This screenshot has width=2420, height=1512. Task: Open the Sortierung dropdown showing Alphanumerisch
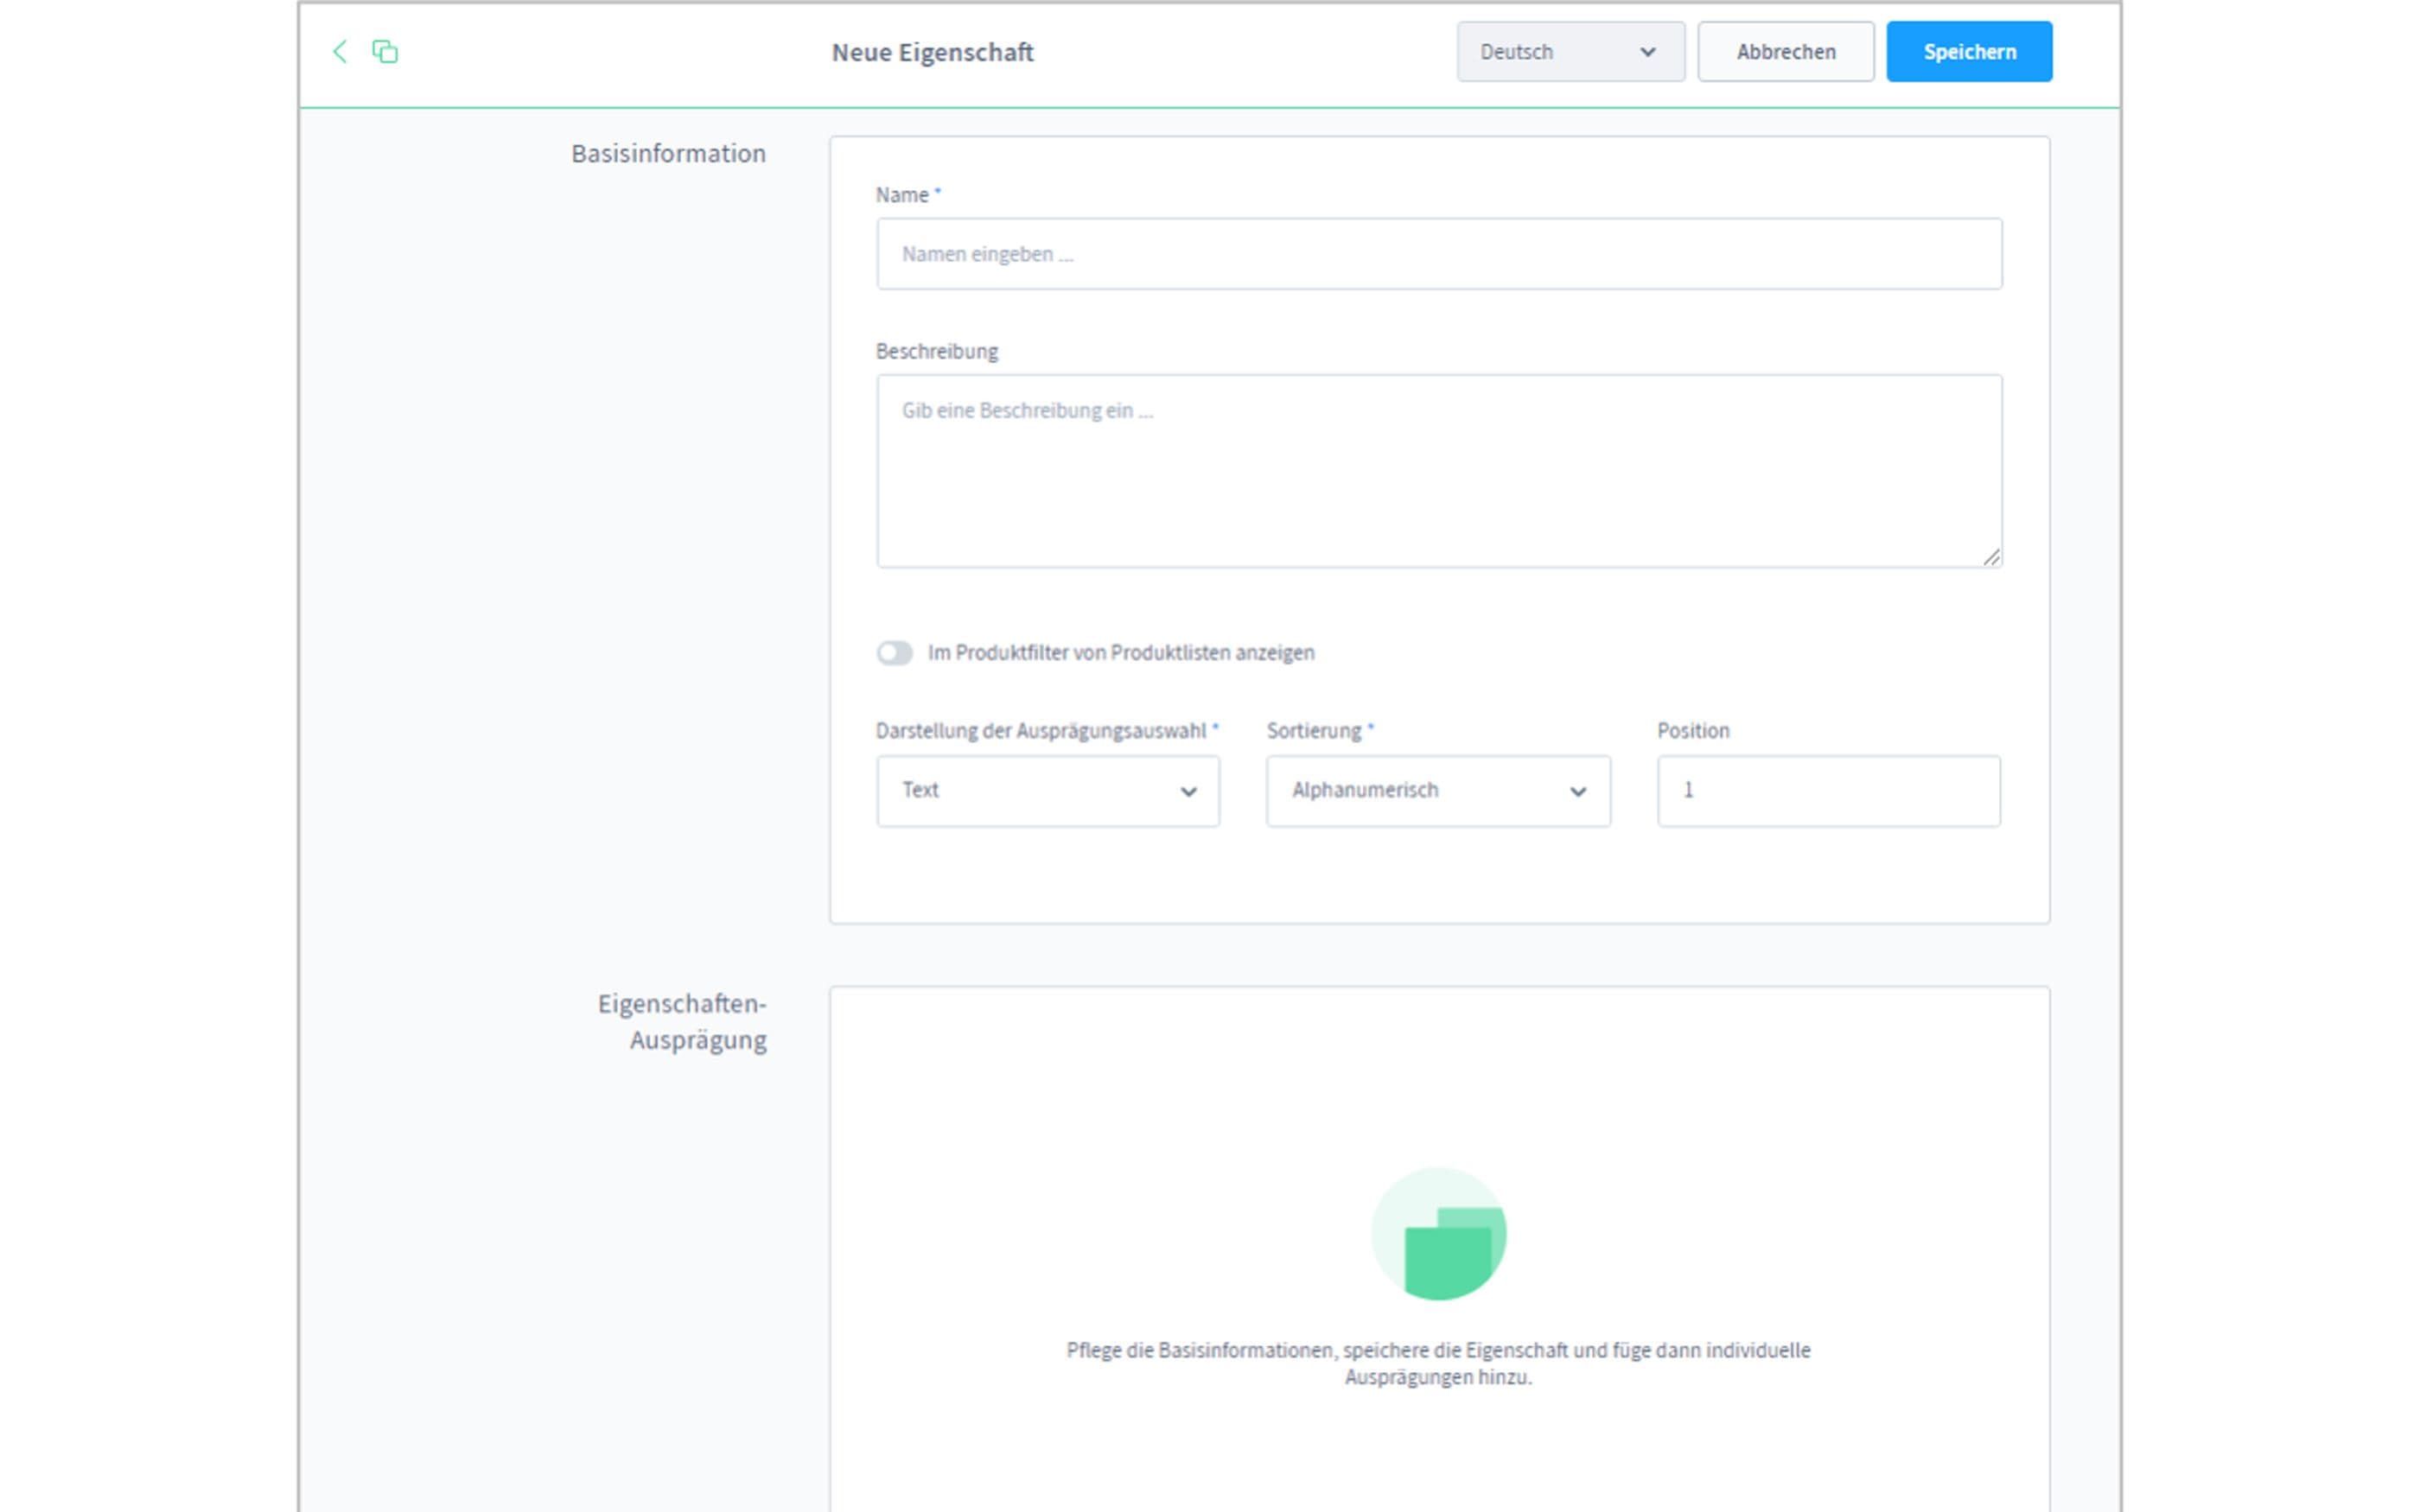(1437, 791)
